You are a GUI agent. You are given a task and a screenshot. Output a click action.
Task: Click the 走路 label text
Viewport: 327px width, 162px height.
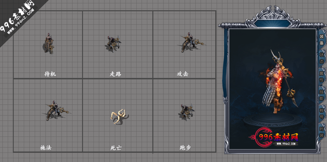click(115, 74)
